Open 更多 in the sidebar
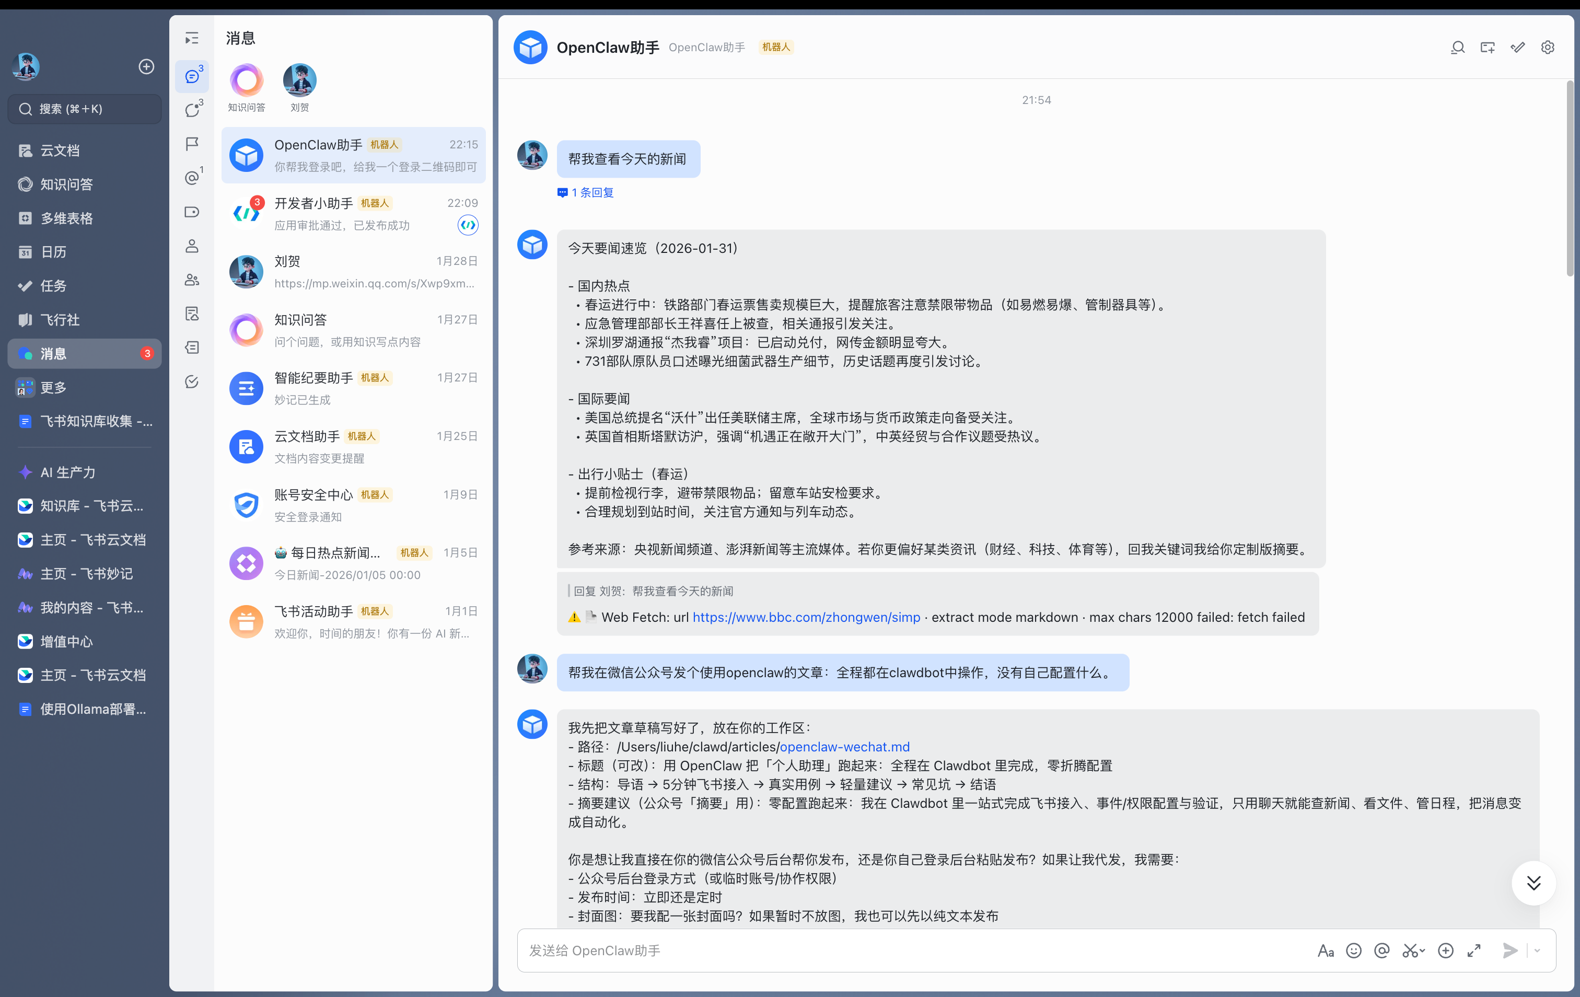This screenshot has width=1580, height=997. (84, 387)
